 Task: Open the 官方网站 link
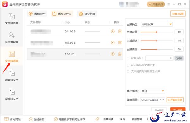12,120
